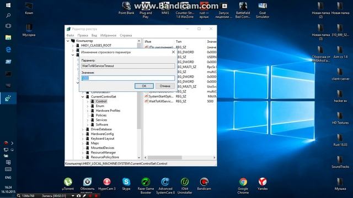The height and width of the screenshot is (198, 353).
Task: Click the values pane horizontal scrollbar thumb
Action: click(x=164, y=158)
